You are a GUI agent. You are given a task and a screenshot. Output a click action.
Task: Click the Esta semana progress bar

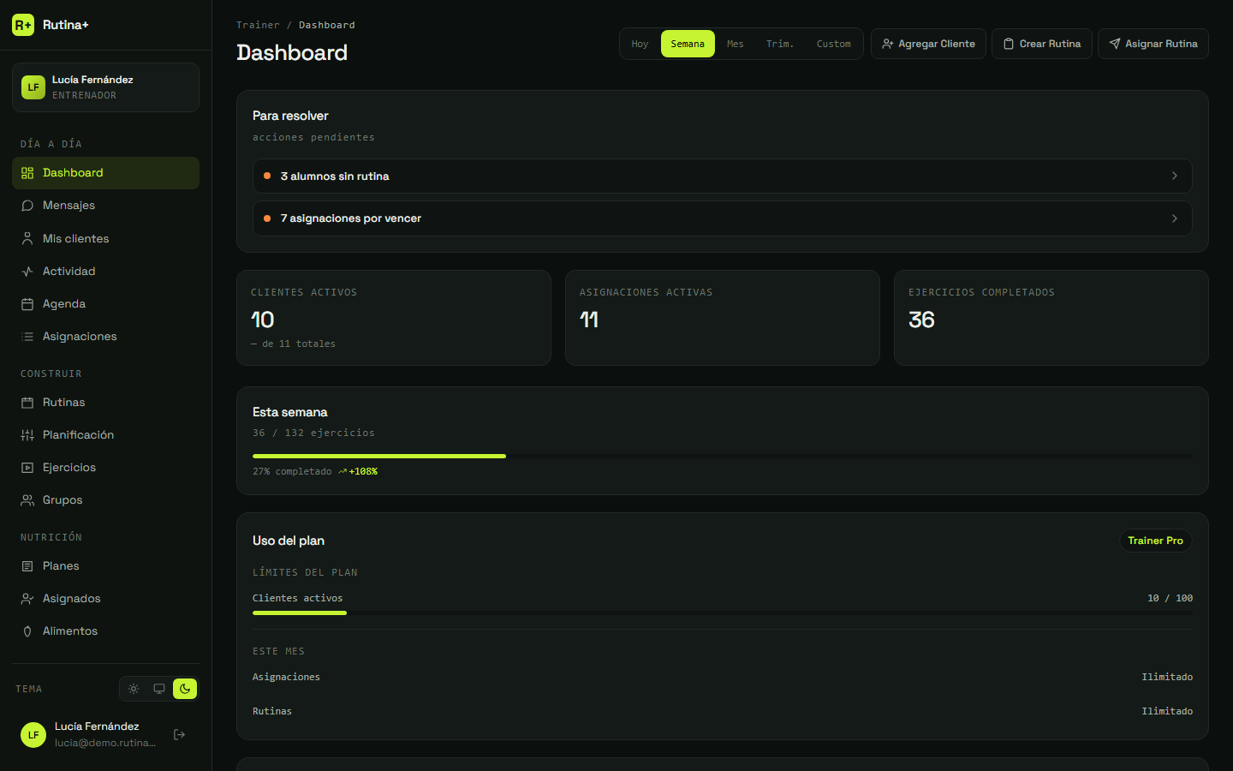click(723, 457)
